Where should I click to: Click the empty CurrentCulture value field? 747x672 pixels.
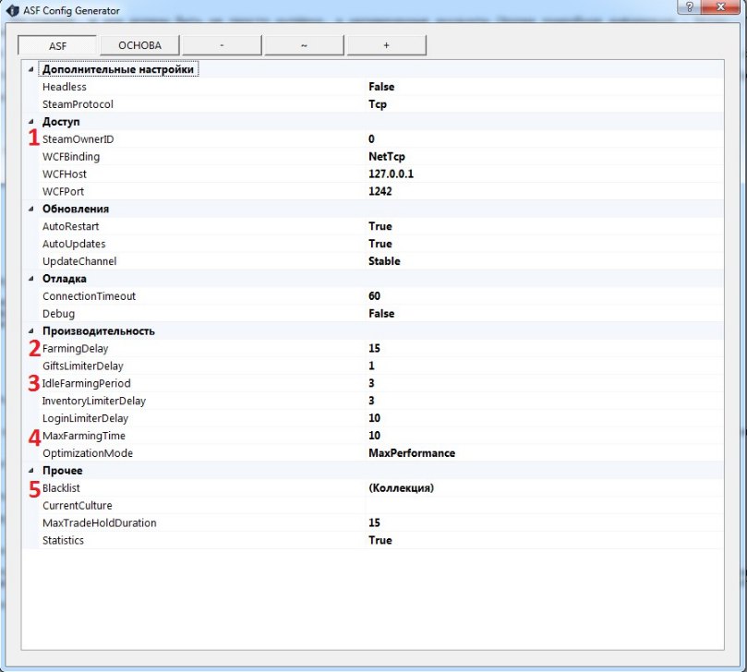pyautogui.click(x=545, y=505)
